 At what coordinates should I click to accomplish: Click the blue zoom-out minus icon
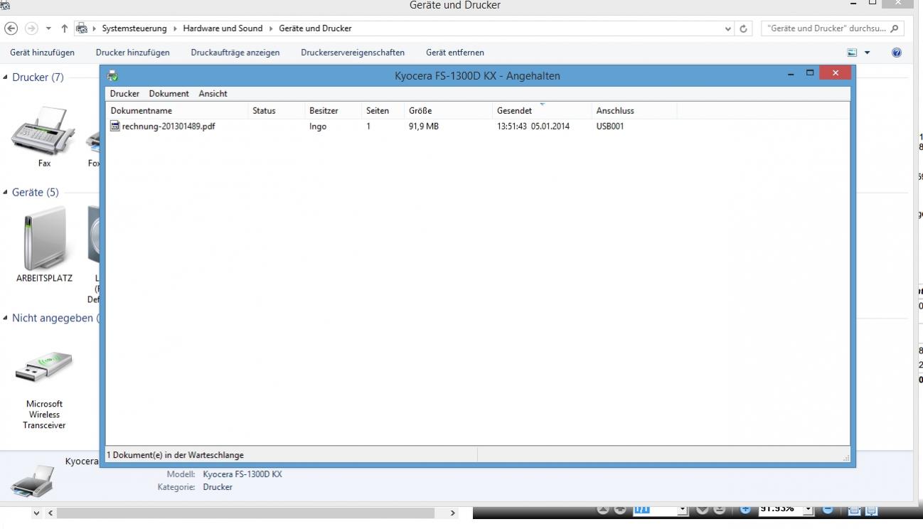pos(828,510)
